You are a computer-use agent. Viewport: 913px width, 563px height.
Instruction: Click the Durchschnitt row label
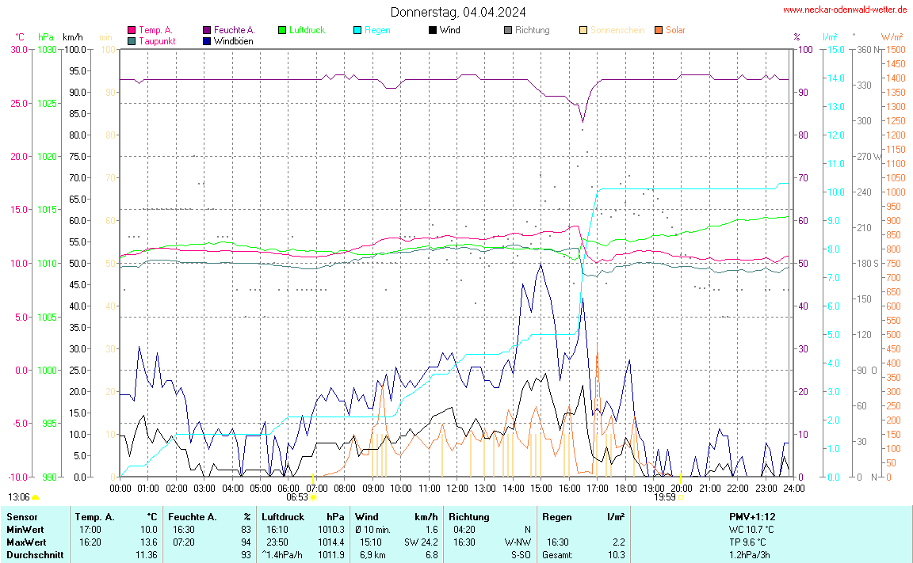[34, 555]
